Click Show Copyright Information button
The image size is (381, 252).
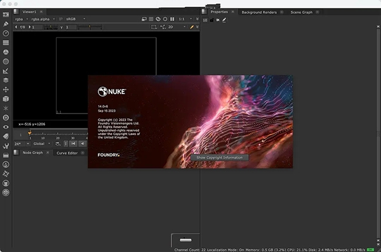(220, 157)
